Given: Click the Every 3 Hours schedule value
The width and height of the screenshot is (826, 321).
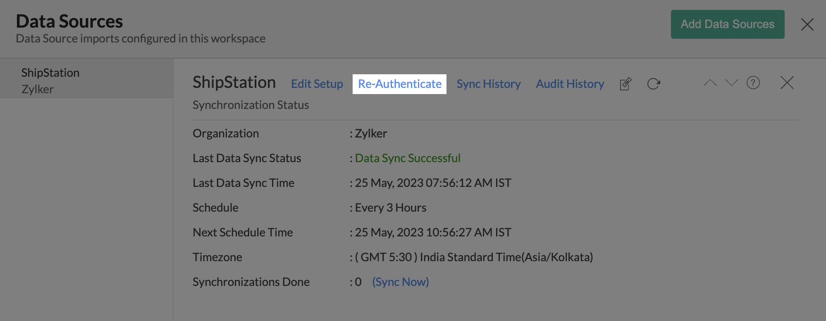Looking at the screenshot, I should 391,208.
